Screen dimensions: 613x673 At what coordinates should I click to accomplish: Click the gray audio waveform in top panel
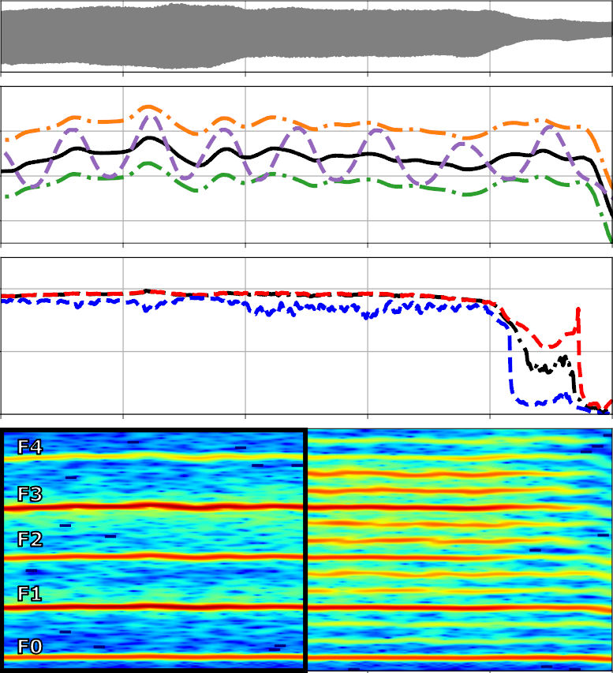tap(306, 36)
